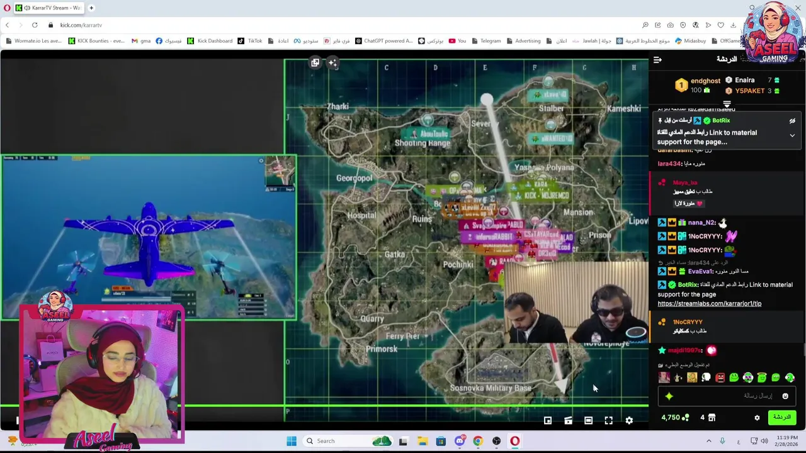
Task: Click the pop-out overlay icon on video
Action: (x=315, y=62)
